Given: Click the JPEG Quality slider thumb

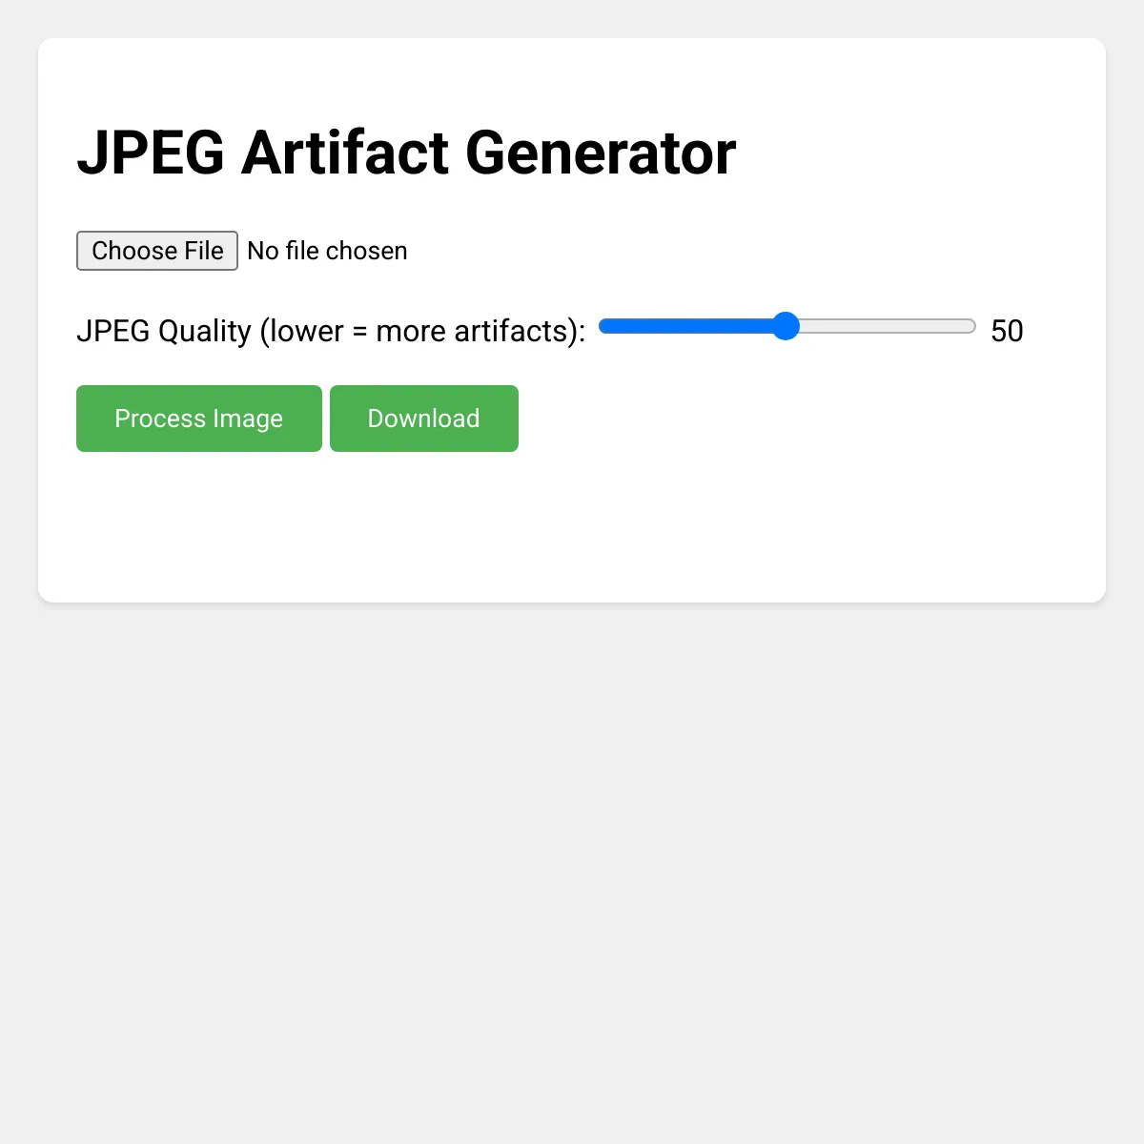Looking at the screenshot, I should click(x=786, y=326).
